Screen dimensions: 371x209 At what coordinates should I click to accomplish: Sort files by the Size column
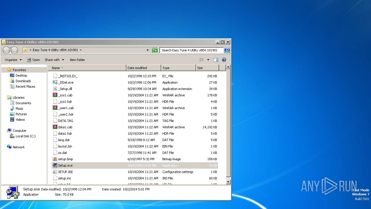coord(207,68)
